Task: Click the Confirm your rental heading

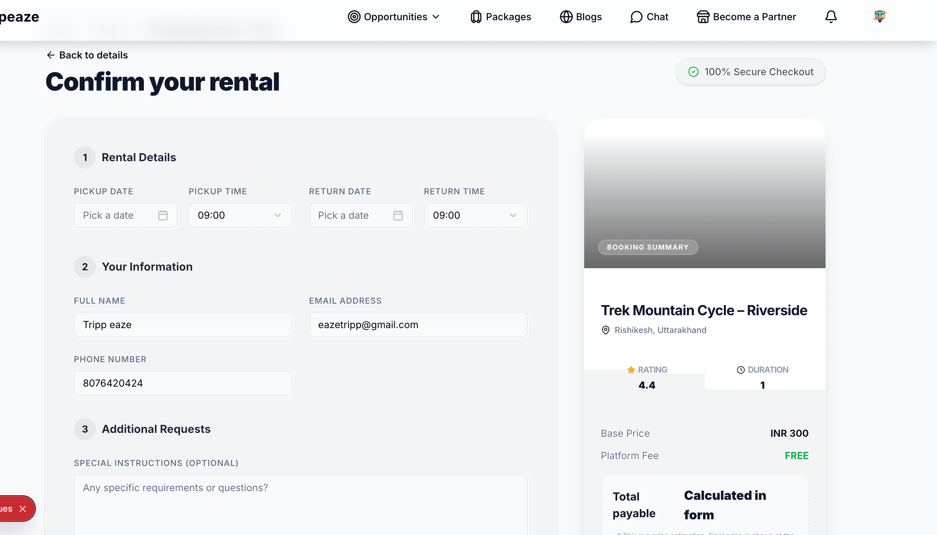Action: [x=162, y=82]
